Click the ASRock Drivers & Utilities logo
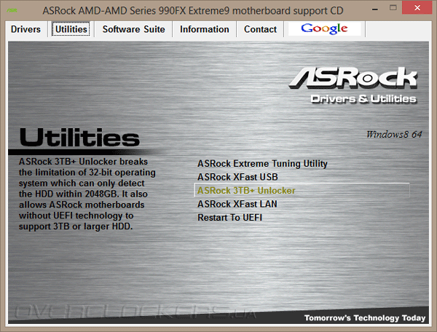 pos(353,85)
